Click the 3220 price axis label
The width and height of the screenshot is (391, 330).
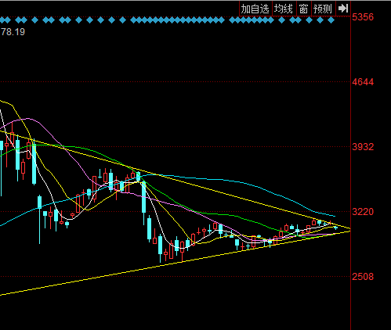coord(363,212)
